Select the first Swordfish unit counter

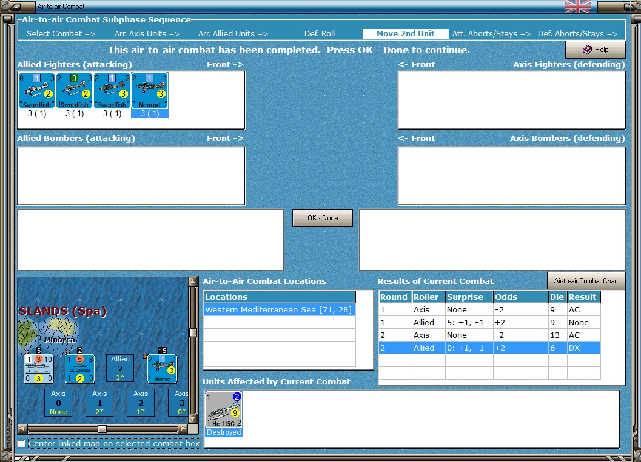37,91
